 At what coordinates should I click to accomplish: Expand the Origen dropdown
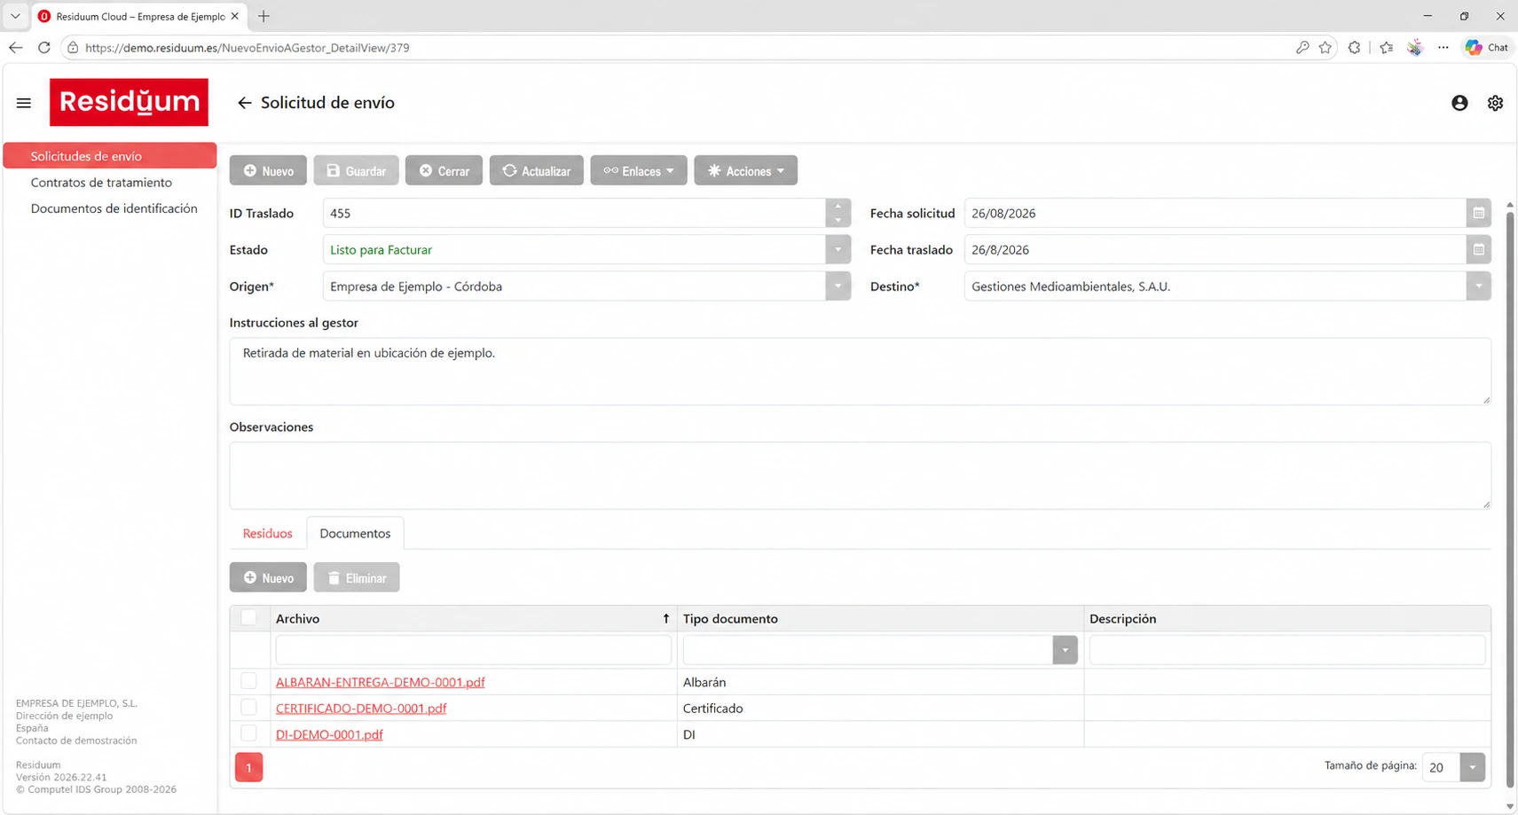pos(838,286)
